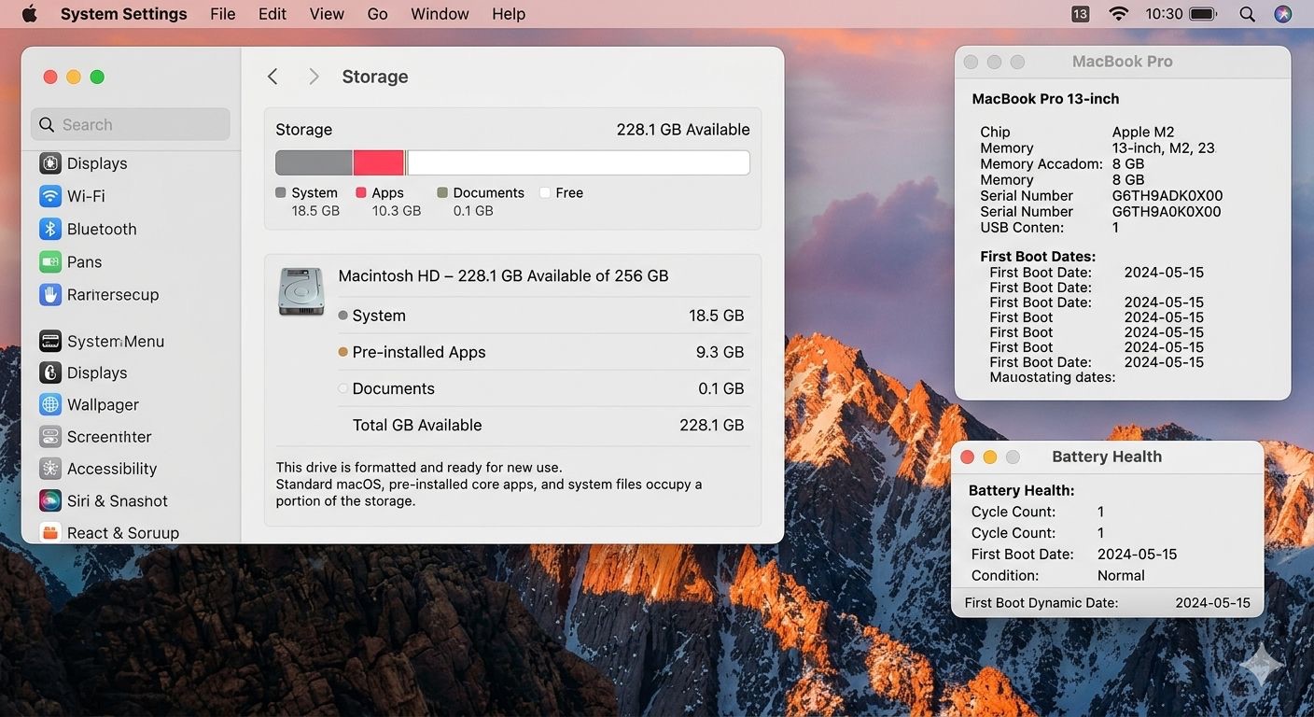Click the red Apps segment of storage bar
The height and width of the screenshot is (717, 1314).
(379, 162)
